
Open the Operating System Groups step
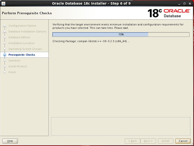(x=25, y=49)
